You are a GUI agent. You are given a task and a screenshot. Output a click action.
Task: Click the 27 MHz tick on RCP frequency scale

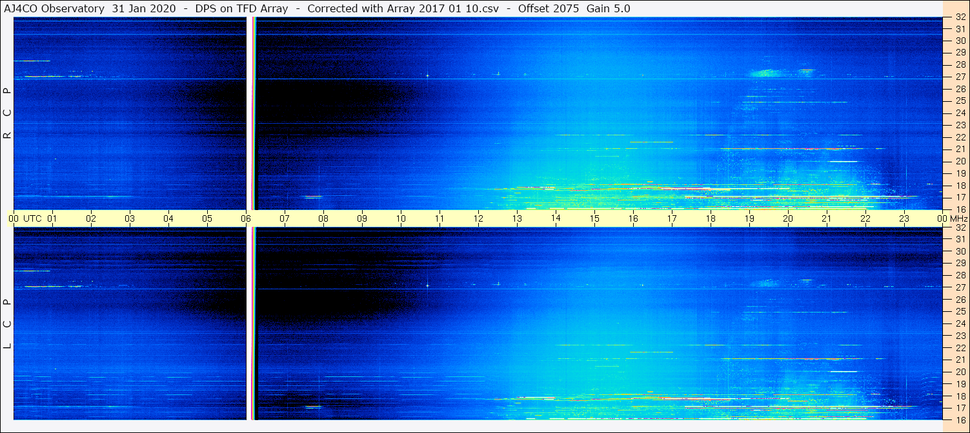pos(960,77)
